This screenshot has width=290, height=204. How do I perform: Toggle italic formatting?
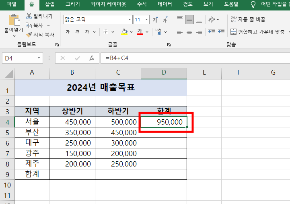click(77, 32)
